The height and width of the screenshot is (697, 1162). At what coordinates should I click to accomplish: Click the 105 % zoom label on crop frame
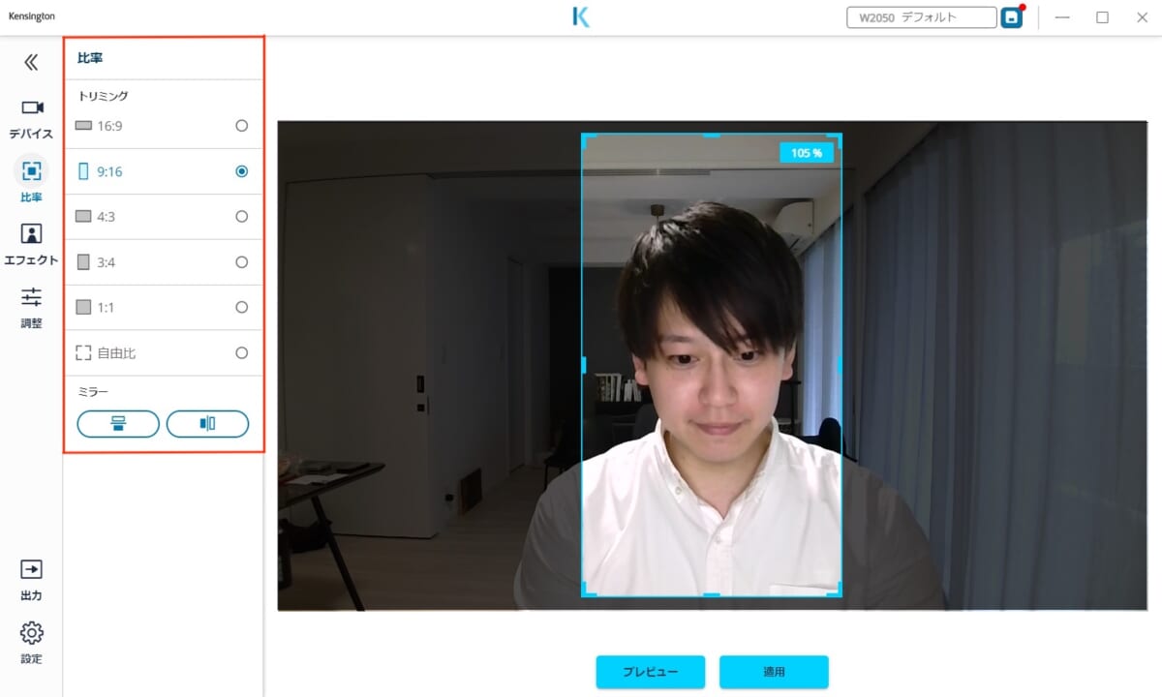[806, 153]
